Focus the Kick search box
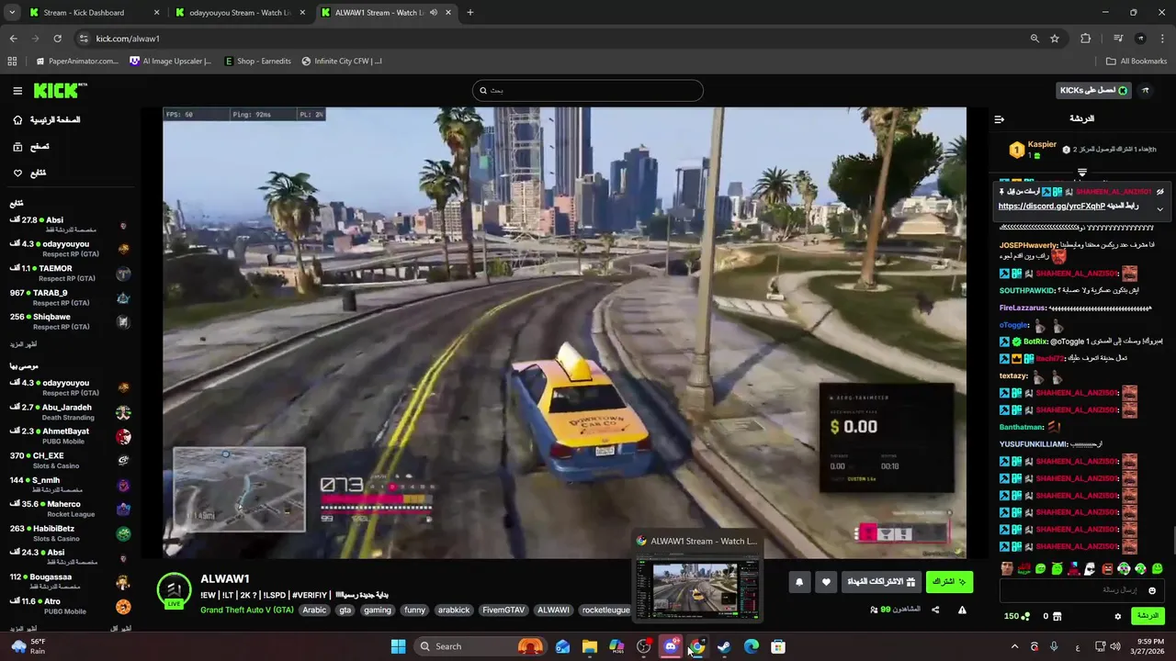1176x661 pixels. [588, 91]
